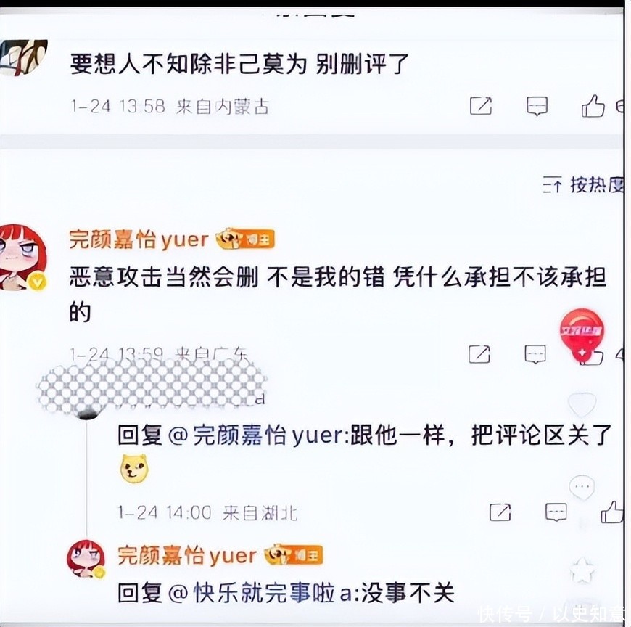Repost 完颜嘉怡yuer's 恶意攻击 comment

pos(479,354)
